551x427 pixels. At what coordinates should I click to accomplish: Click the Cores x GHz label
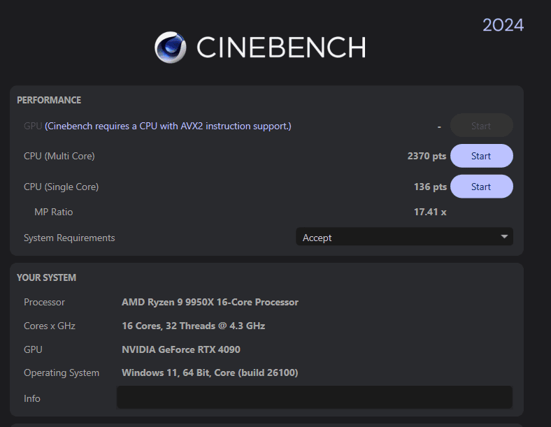[x=50, y=326]
